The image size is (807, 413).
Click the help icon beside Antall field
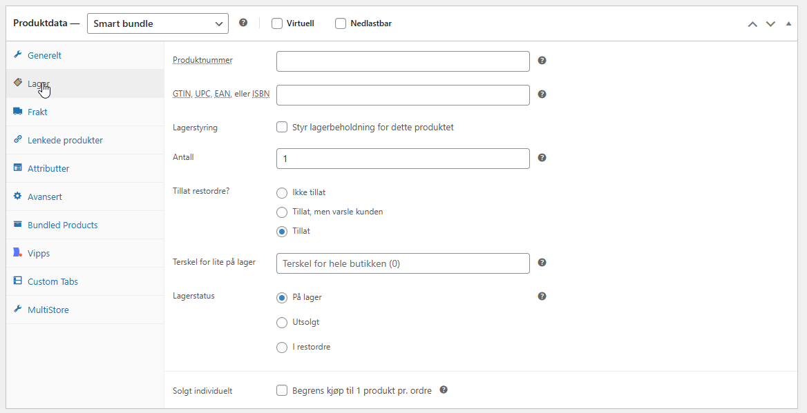click(542, 158)
